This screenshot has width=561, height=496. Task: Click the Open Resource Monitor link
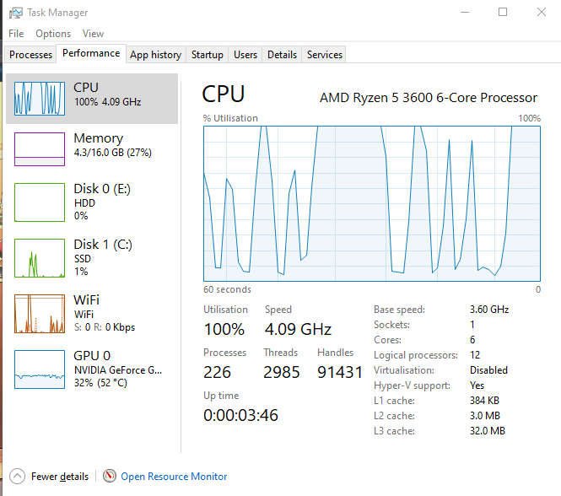click(174, 477)
